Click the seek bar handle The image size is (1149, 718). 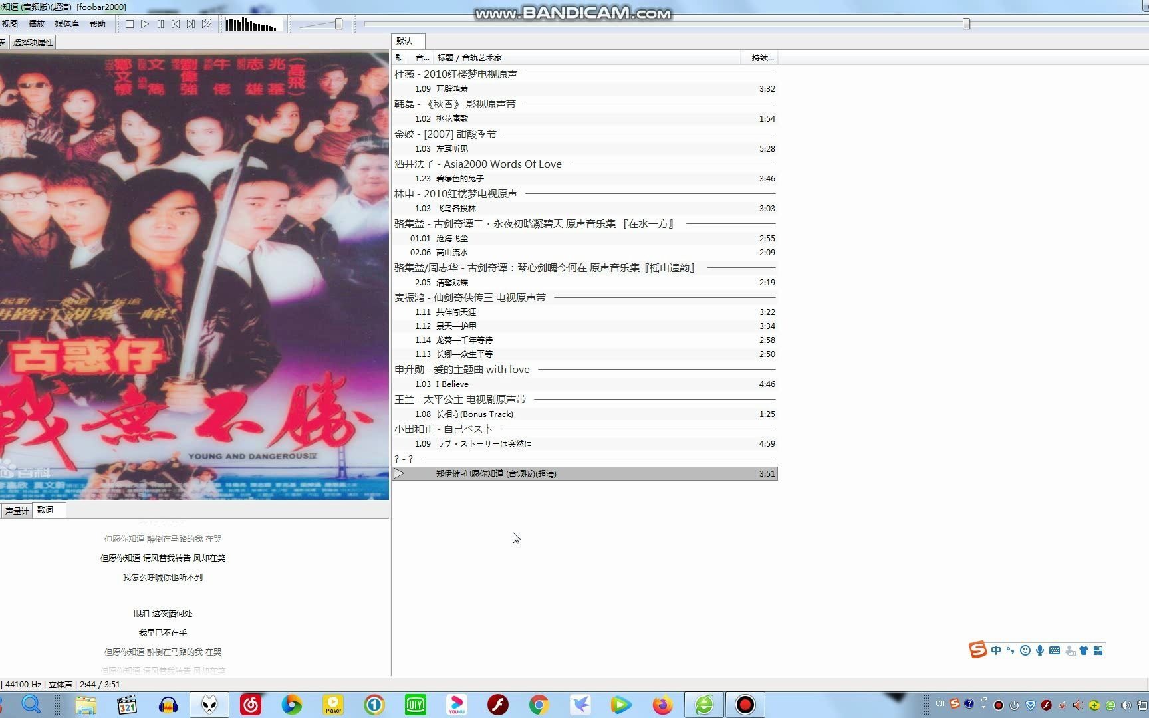point(966,24)
